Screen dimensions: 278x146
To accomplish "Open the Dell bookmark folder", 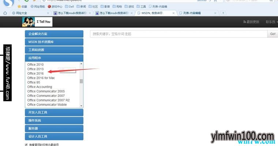I will 69,7.
